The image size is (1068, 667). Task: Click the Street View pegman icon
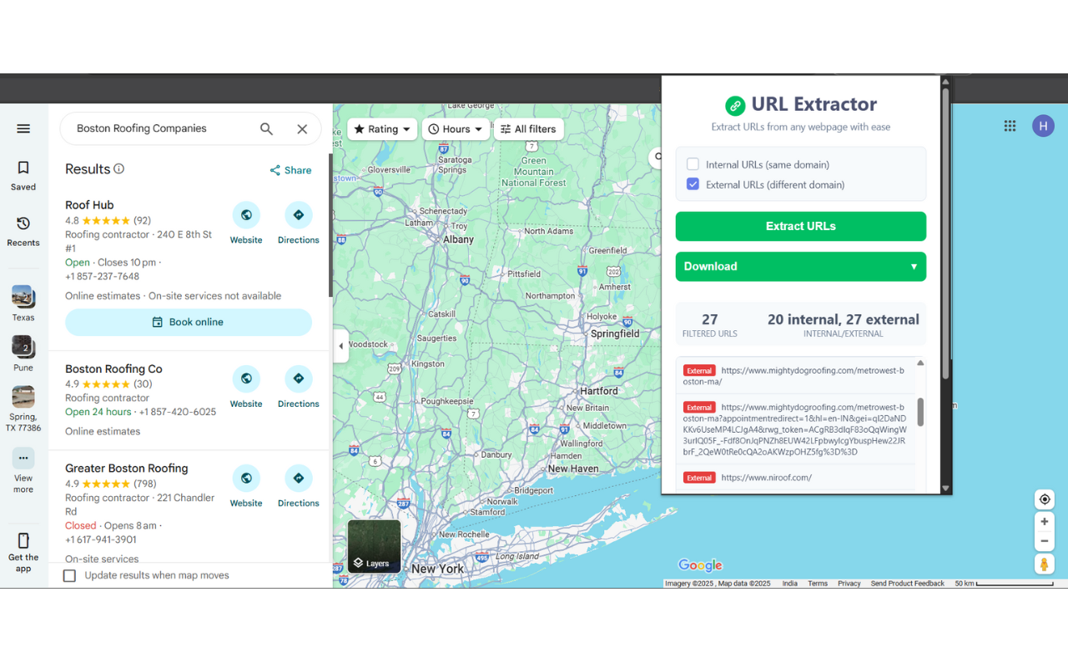(1044, 564)
